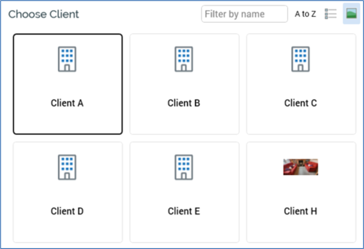
Task: Click the Client B building icon
Action: (x=184, y=59)
